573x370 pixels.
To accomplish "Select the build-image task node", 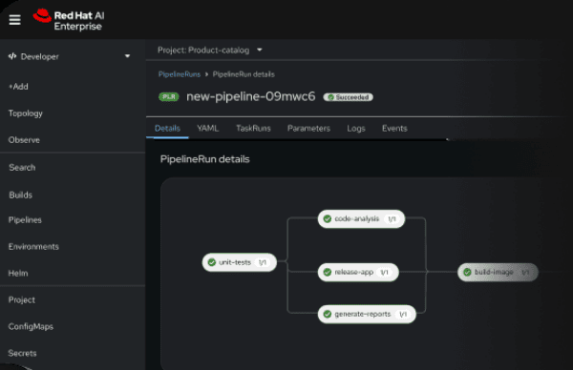I will pyautogui.click(x=498, y=272).
